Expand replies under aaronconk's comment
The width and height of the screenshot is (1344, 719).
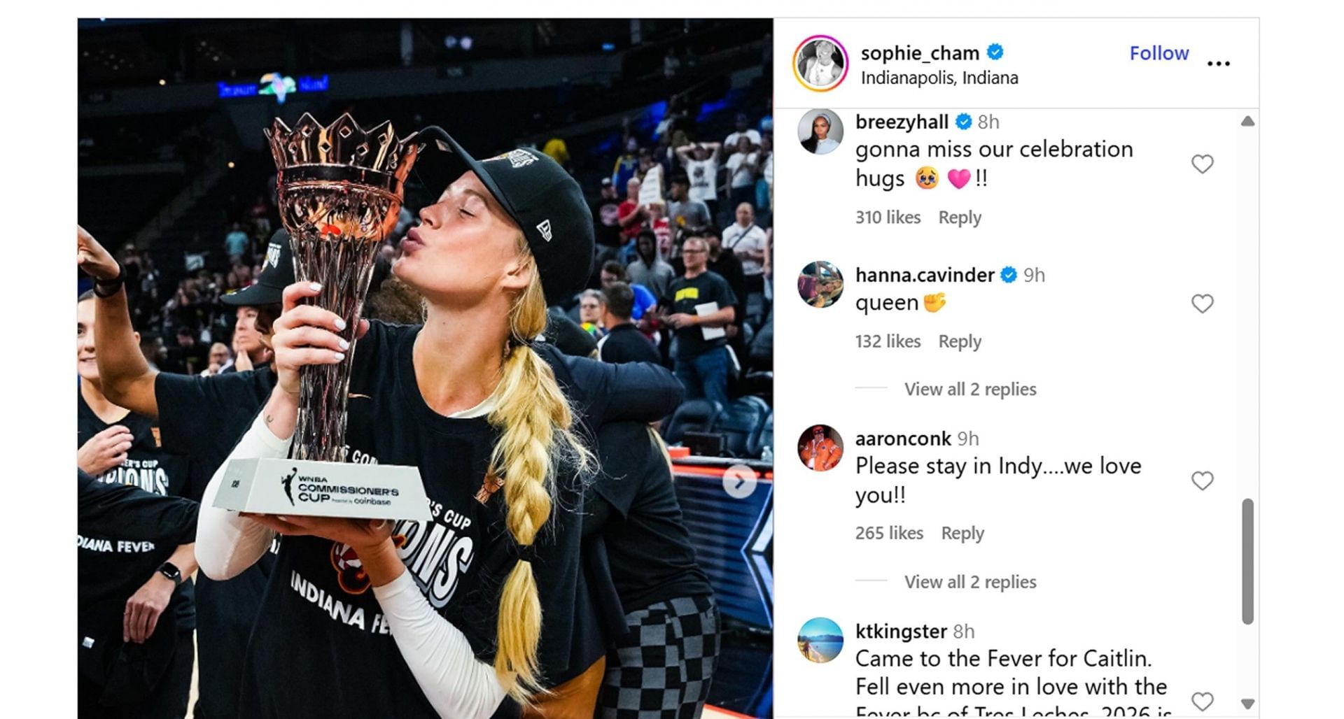tap(970, 582)
